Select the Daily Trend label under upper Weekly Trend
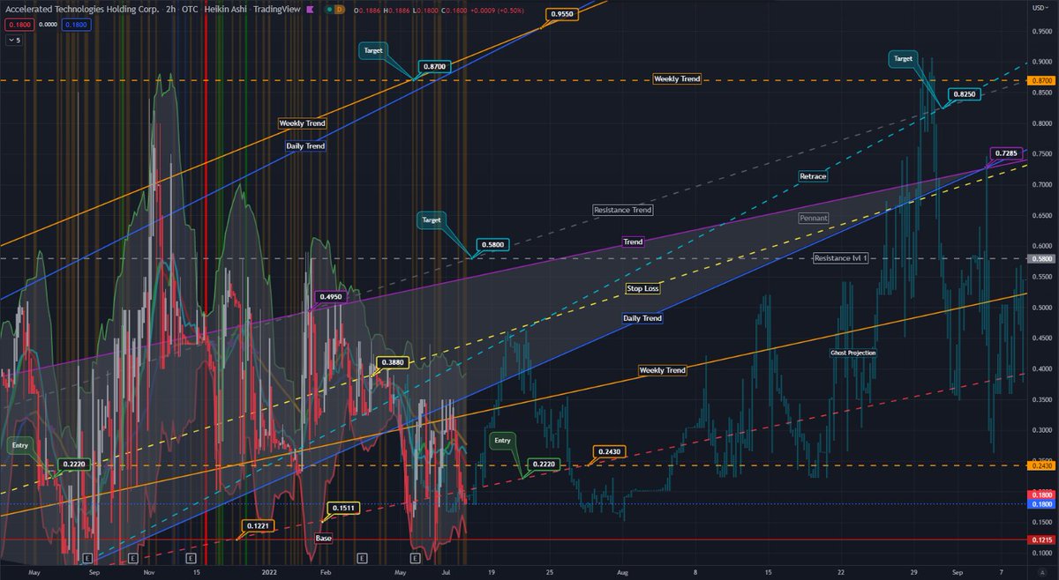 305,145
